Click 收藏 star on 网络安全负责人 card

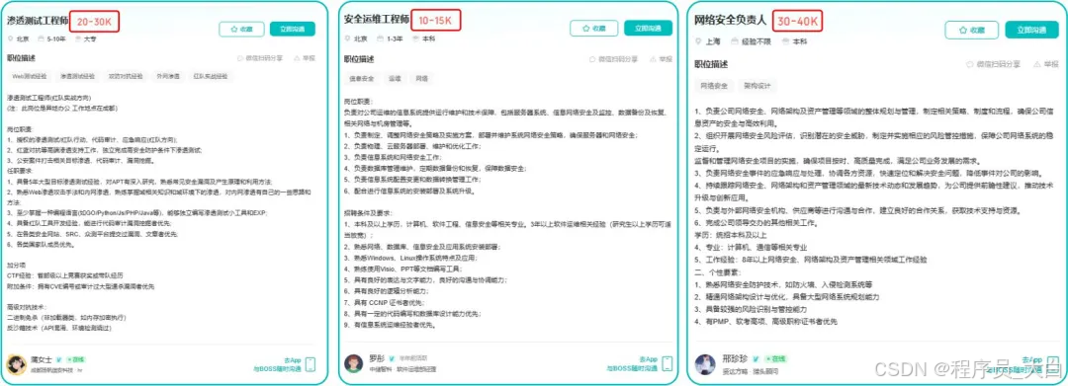(x=971, y=30)
